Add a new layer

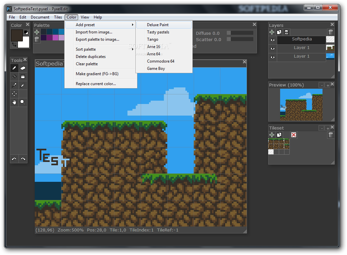pyautogui.click(x=272, y=32)
